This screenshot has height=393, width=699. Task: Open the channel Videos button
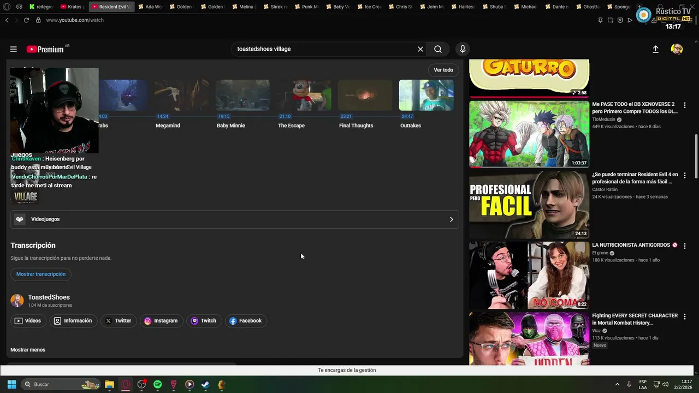(28, 321)
